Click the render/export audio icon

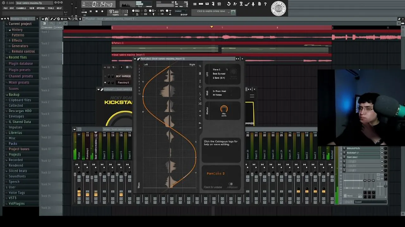pos(241,4)
